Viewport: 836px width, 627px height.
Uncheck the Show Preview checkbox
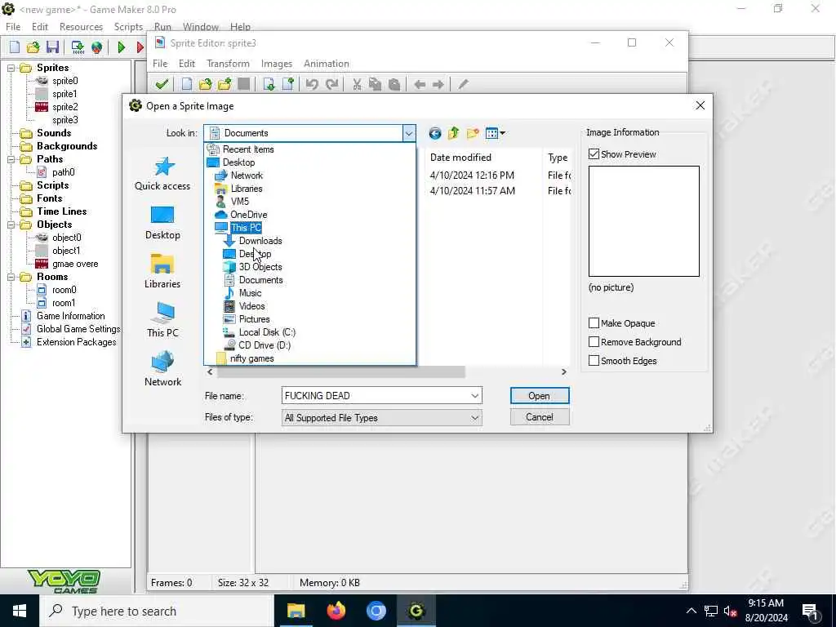coord(594,154)
